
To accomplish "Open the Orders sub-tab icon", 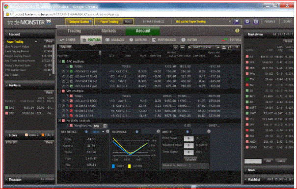I will pyautogui.click(x=62, y=40).
